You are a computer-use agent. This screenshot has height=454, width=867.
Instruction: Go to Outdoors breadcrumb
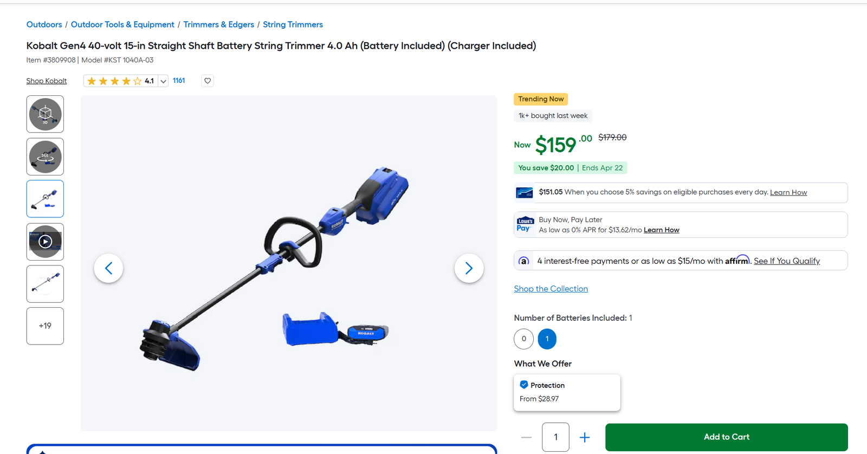[x=44, y=24]
